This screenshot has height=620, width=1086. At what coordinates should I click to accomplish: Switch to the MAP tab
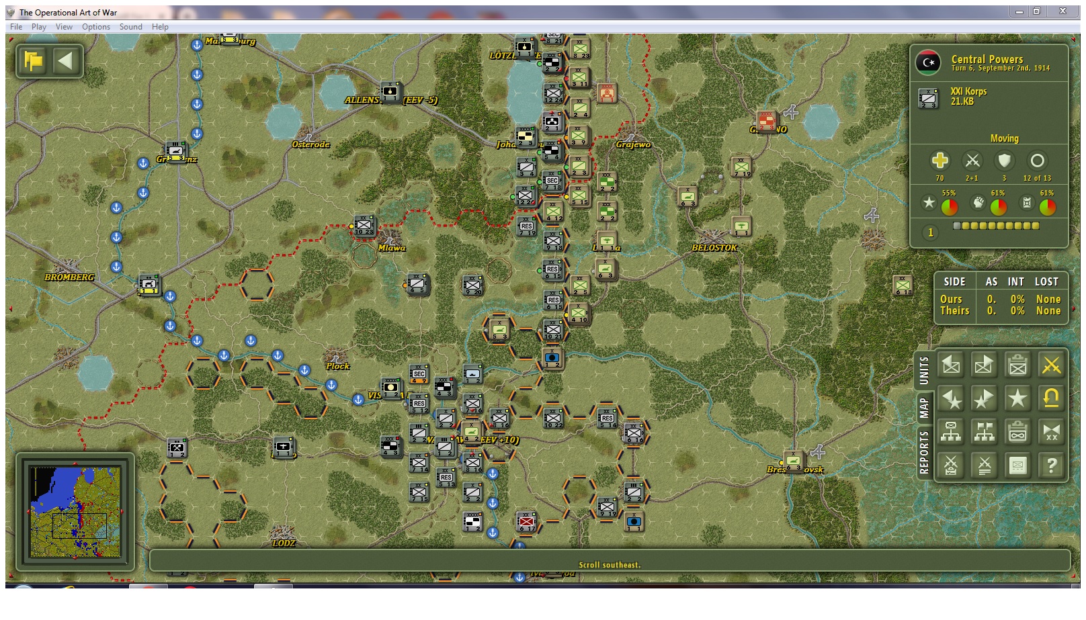pos(924,407)
